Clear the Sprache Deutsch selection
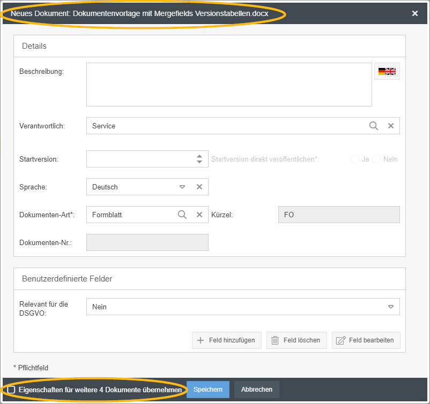 pos(199,187)
